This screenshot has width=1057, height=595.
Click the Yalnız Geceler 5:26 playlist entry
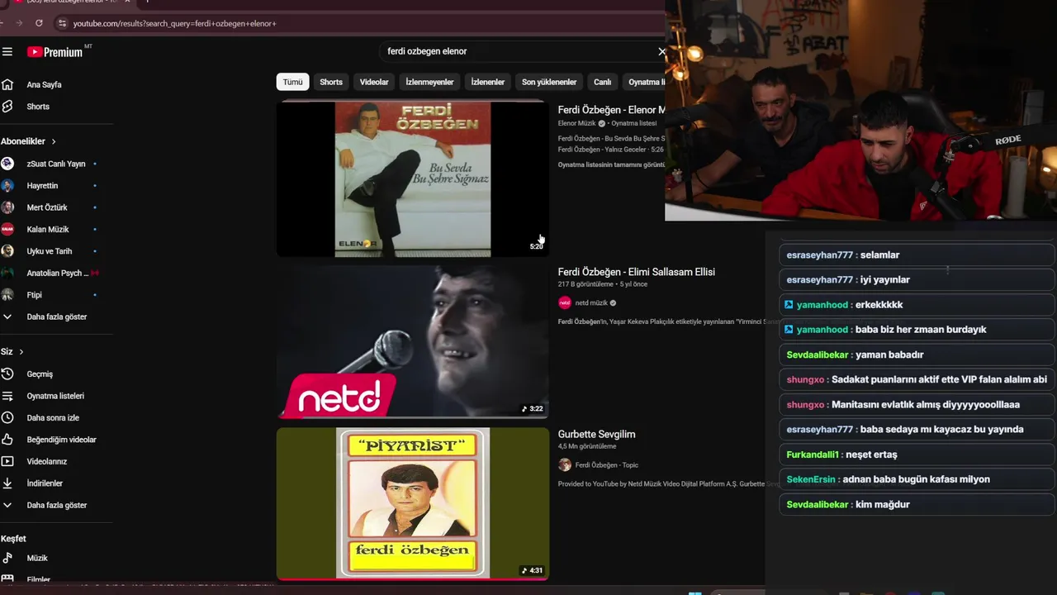coord(611,150)
